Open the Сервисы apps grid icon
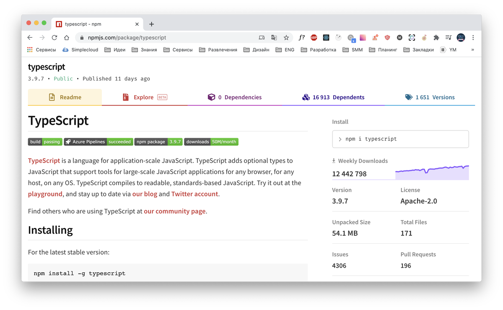This screenshot has height=310, width=503. pyautogui.click(x=30, y=49)
